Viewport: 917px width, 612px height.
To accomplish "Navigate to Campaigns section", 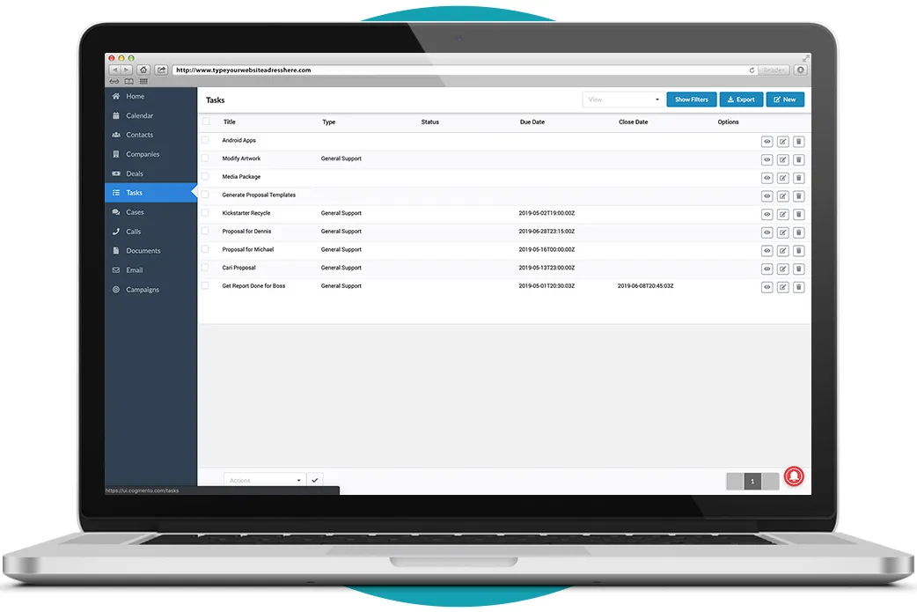I will [x=142, y=290].
